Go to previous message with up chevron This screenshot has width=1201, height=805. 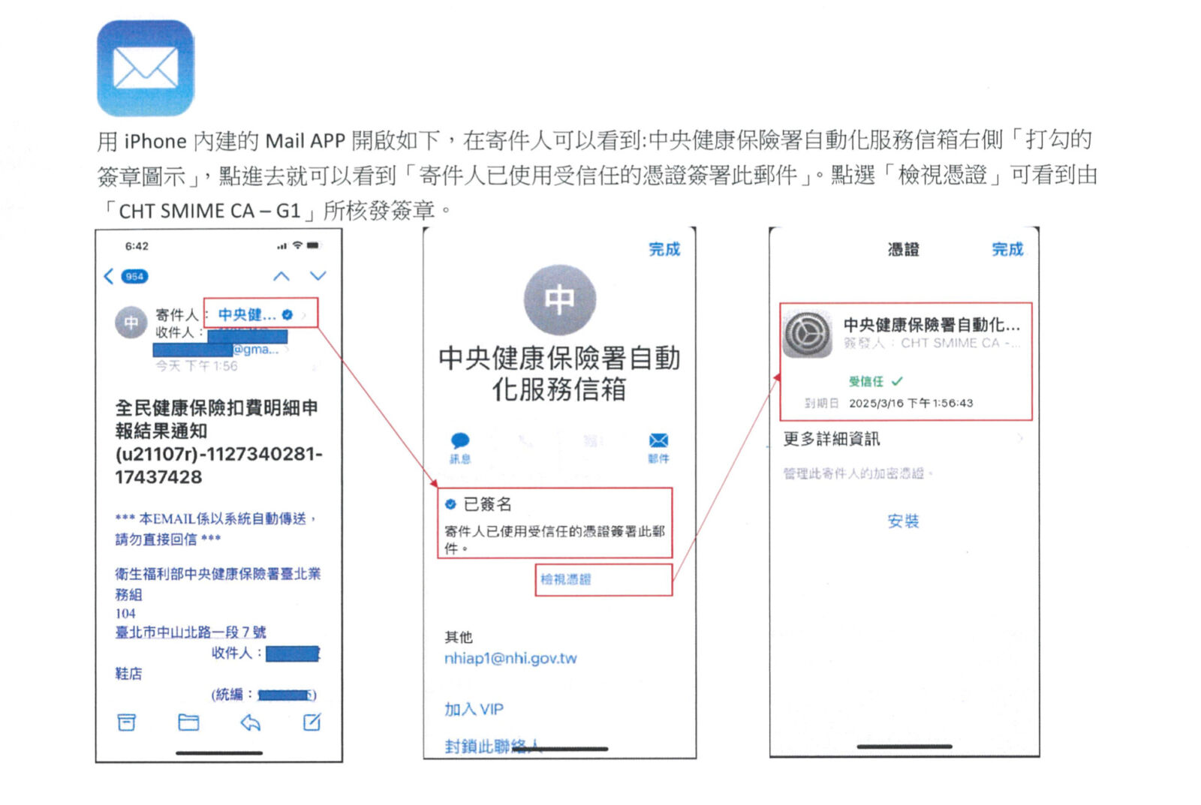(281, 276)
